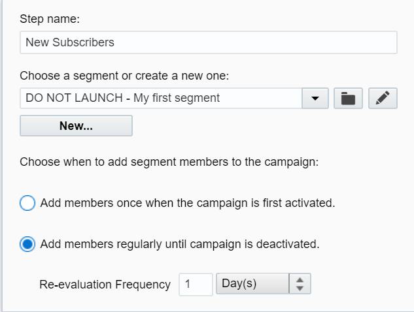
Task: Click the 'DO NOT LAUNCH - My first segment' combo box
Action: (x=160, y=99)
